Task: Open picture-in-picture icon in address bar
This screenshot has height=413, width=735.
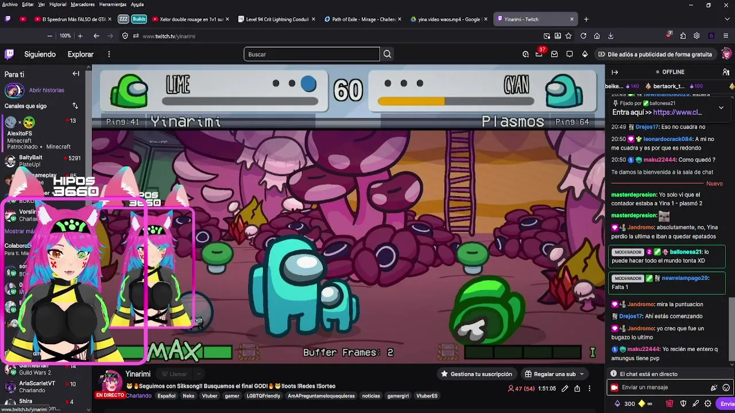Action: pyautogui.click(x=547, y=36)
